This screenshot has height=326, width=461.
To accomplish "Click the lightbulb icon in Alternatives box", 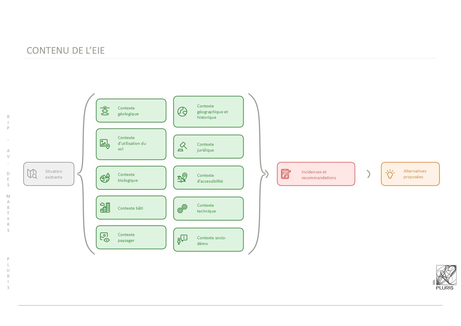I will (x=390, y=174).
